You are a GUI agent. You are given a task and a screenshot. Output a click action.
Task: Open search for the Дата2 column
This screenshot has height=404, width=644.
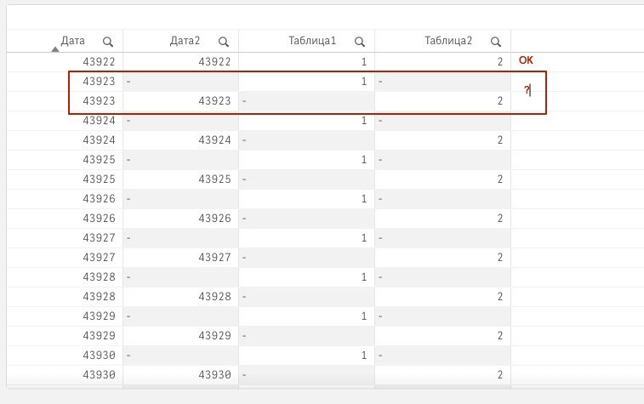click(x=224, y=42)
